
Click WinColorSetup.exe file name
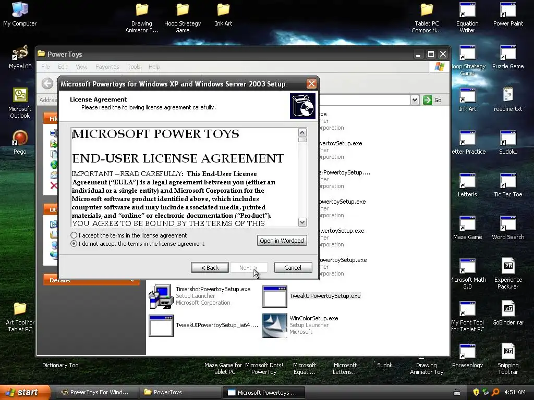313,318
